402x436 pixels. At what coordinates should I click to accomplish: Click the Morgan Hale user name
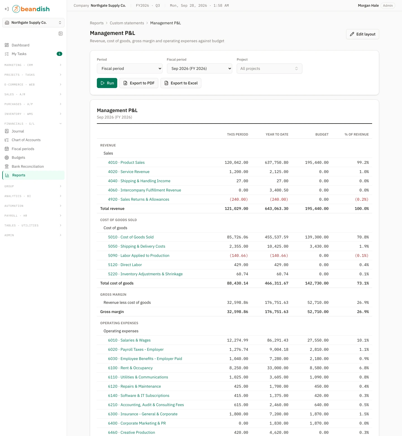(x=368, y=6)
